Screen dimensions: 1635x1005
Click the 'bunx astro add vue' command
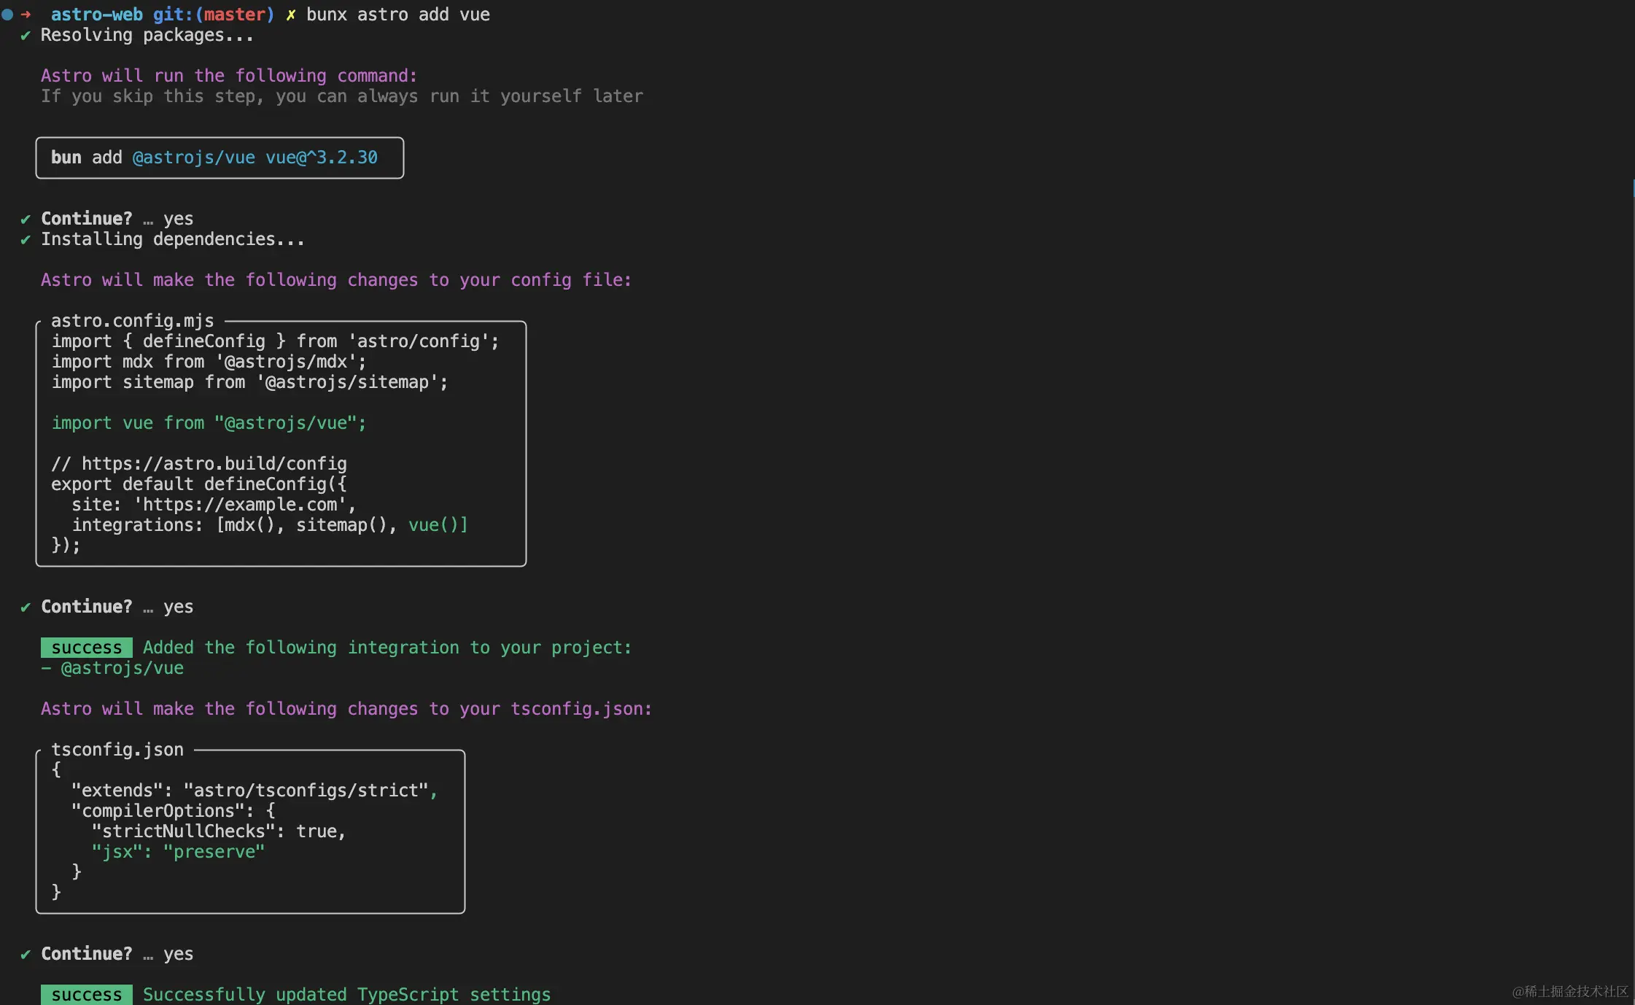point(398,15)
